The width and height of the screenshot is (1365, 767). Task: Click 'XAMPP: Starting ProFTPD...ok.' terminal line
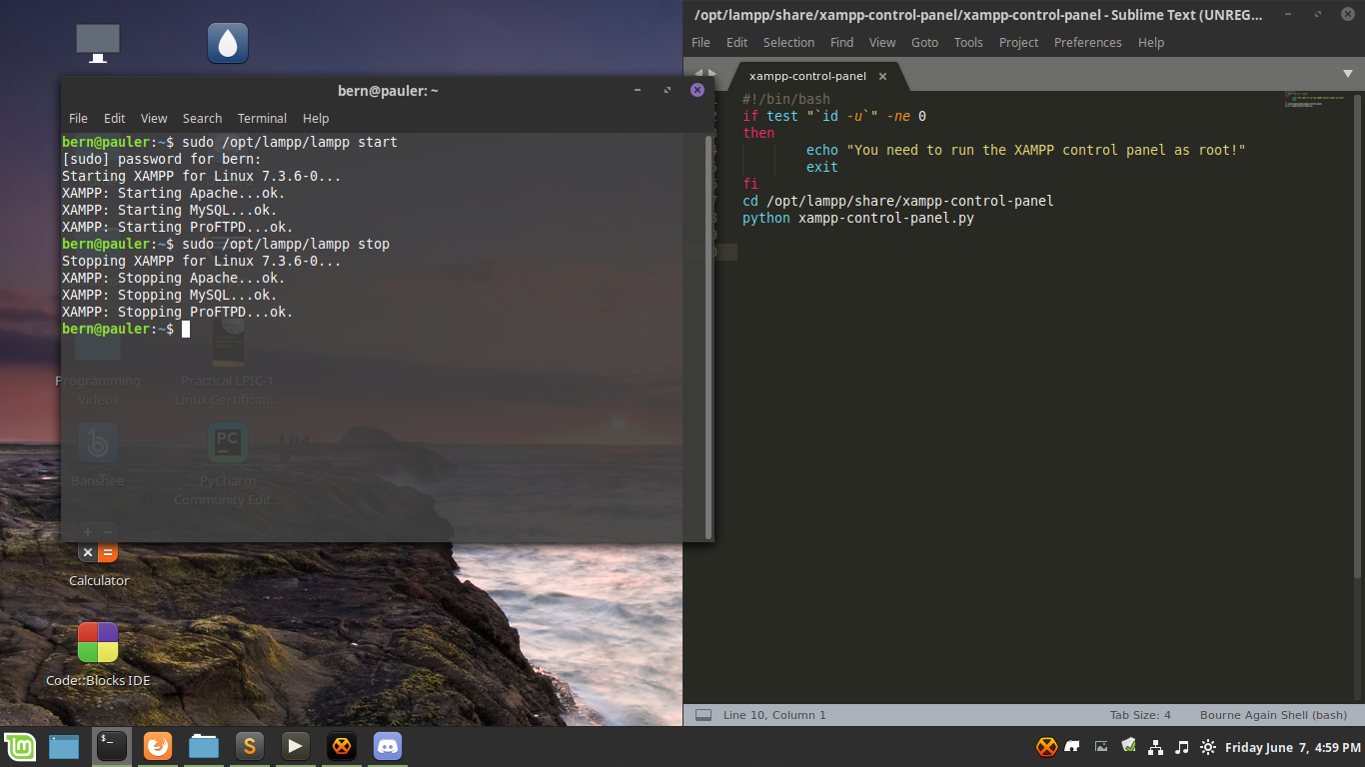coord(178,227)
